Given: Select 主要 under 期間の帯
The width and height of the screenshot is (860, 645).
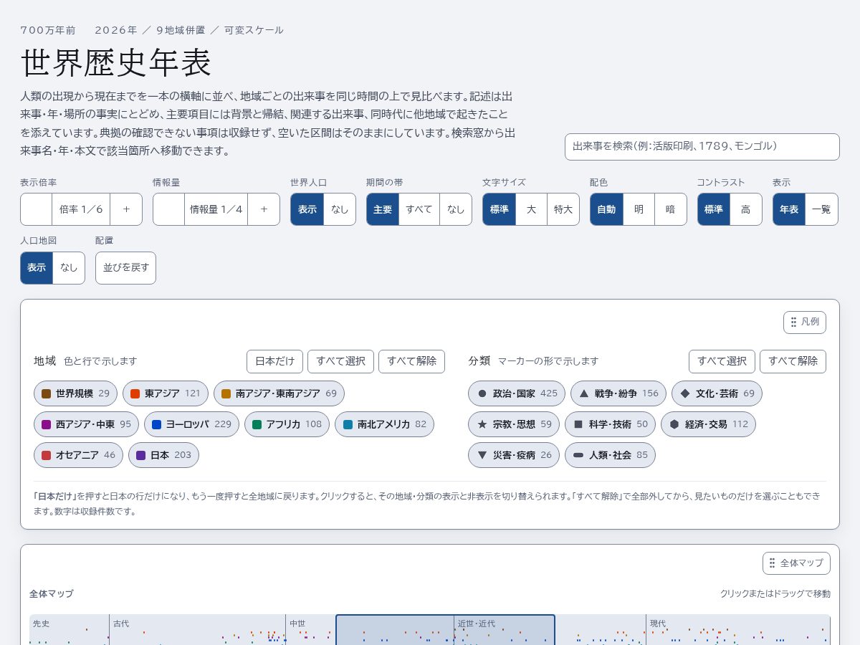Looking at the screenshot, I should point(383,209).
